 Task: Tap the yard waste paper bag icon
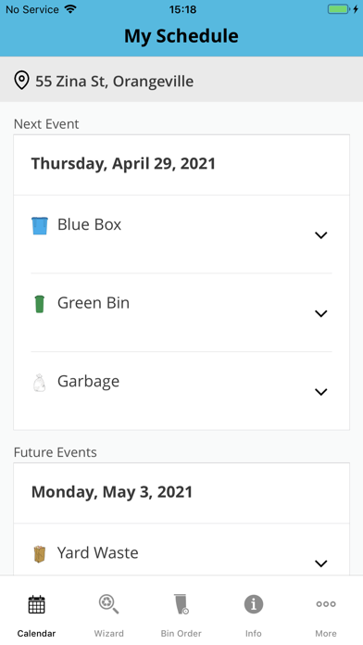pyautogui.click(x=40, y=554)
